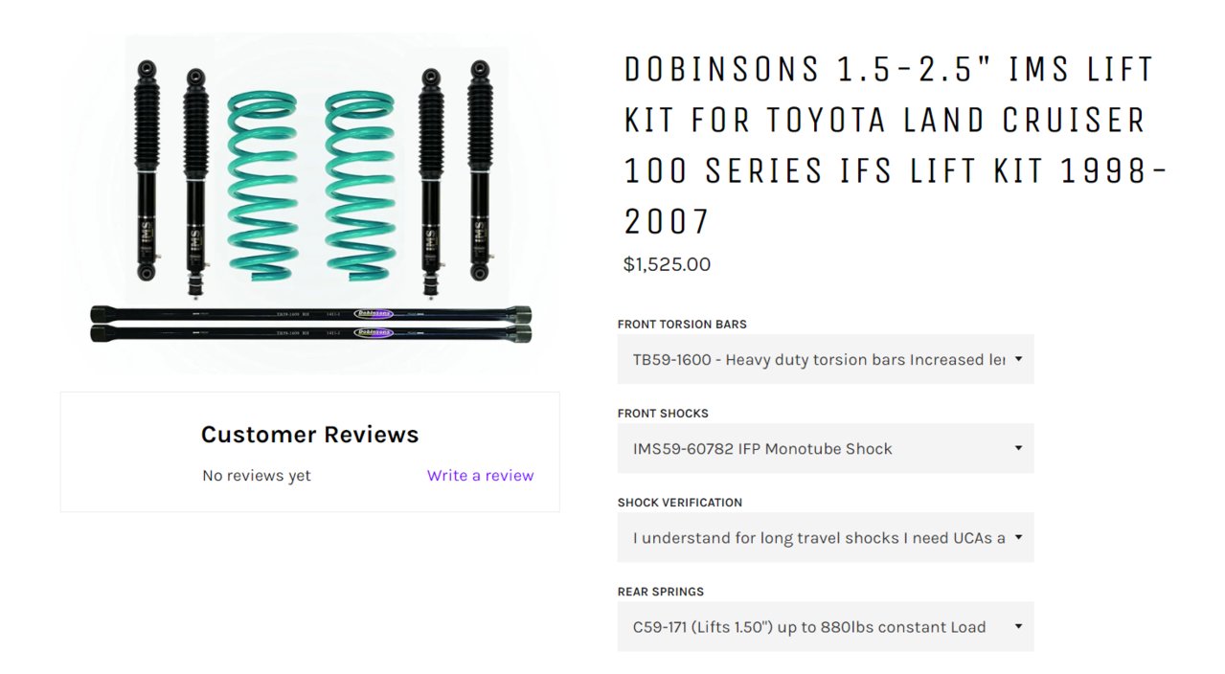Click the rightmost black IMS shock absorber
This screenshot has width=1225, height=674.
click(480, 170)
